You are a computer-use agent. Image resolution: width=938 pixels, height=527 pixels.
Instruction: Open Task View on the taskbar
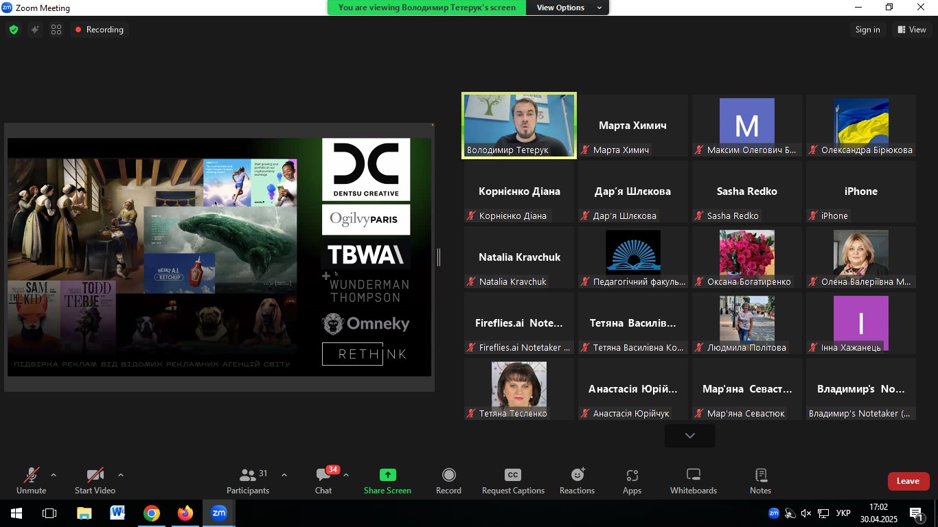point(49,513)
